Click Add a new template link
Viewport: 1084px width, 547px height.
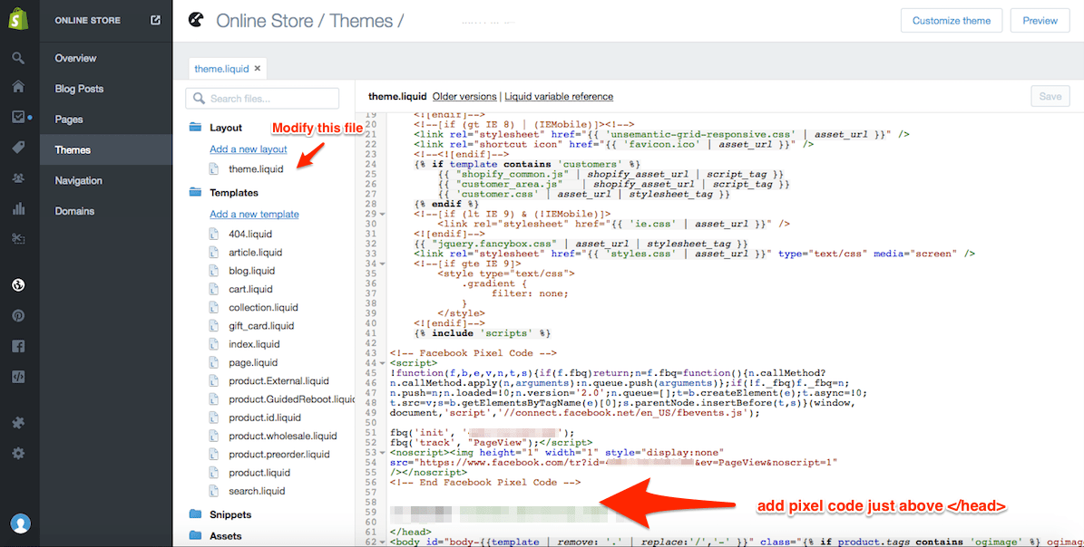pos(254,214)
